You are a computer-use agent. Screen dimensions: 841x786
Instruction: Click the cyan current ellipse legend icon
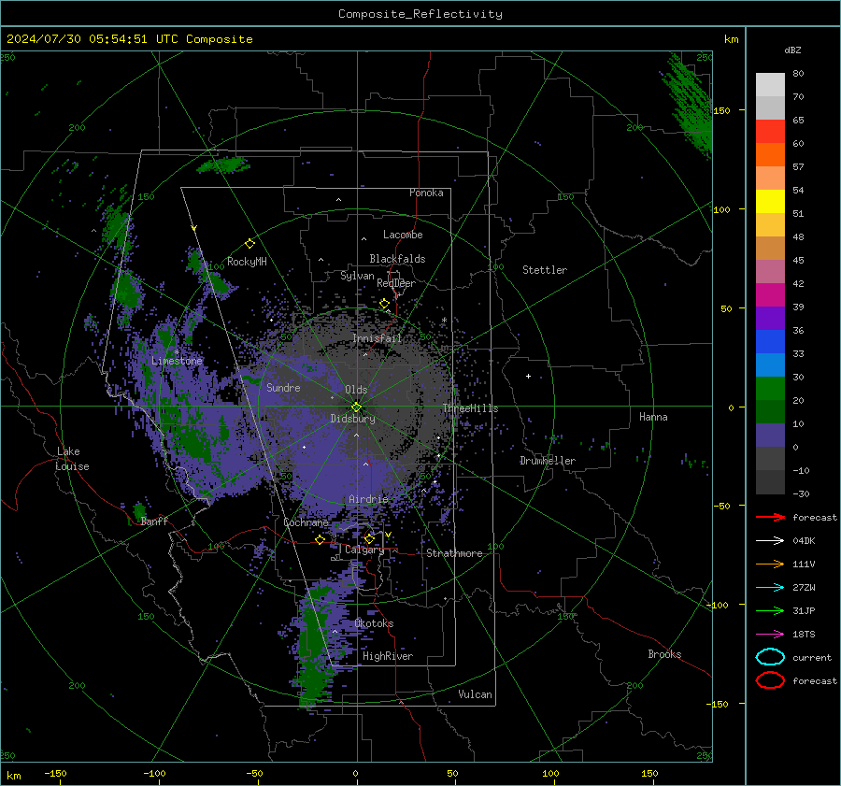(770, 657)
